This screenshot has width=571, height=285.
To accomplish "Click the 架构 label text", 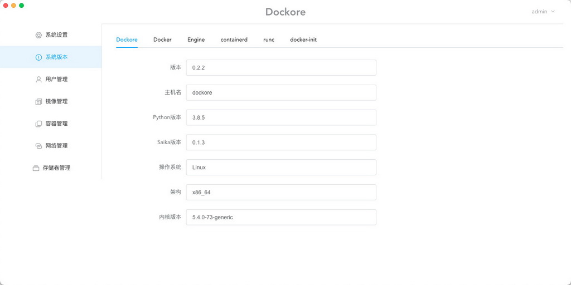I will tap(176, 192).
